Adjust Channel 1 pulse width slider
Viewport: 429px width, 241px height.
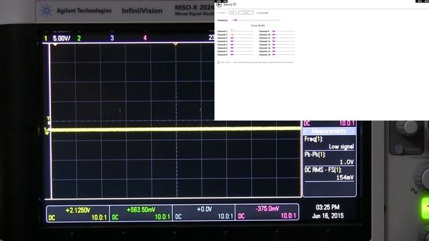tap(242, 31)
